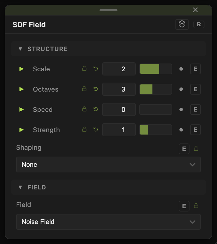Screen dimensions: 217x244
Task: Toggle the Strength lock icon
Action: pyautogui.click(x=84, y=129)
